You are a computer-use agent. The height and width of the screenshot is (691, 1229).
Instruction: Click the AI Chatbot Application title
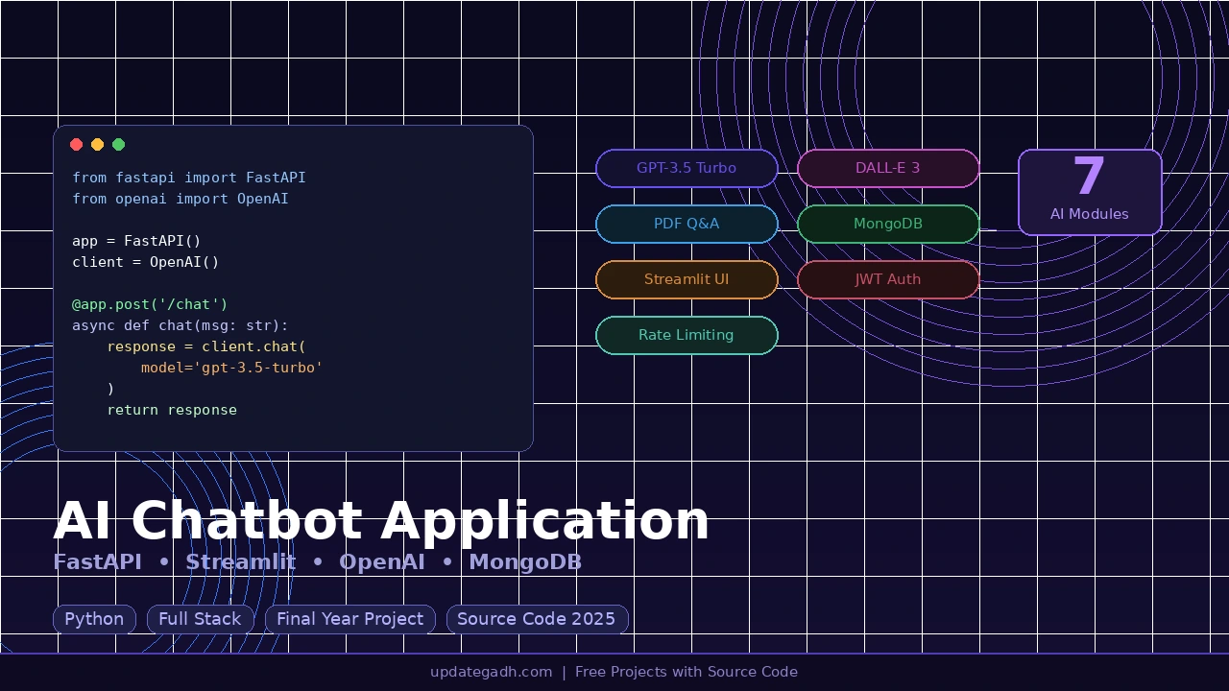pyautogui.click(x=382, y=520)
